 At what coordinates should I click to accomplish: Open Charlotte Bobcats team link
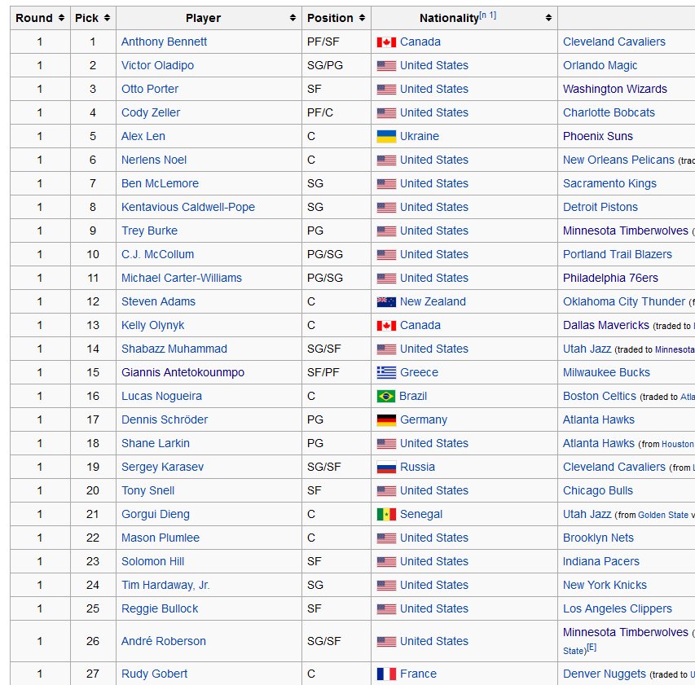[x=609, y=112]
